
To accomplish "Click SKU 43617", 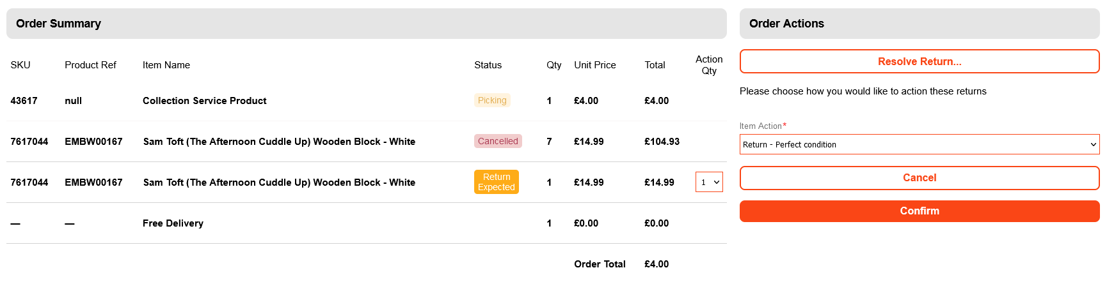I will point(24,101).
